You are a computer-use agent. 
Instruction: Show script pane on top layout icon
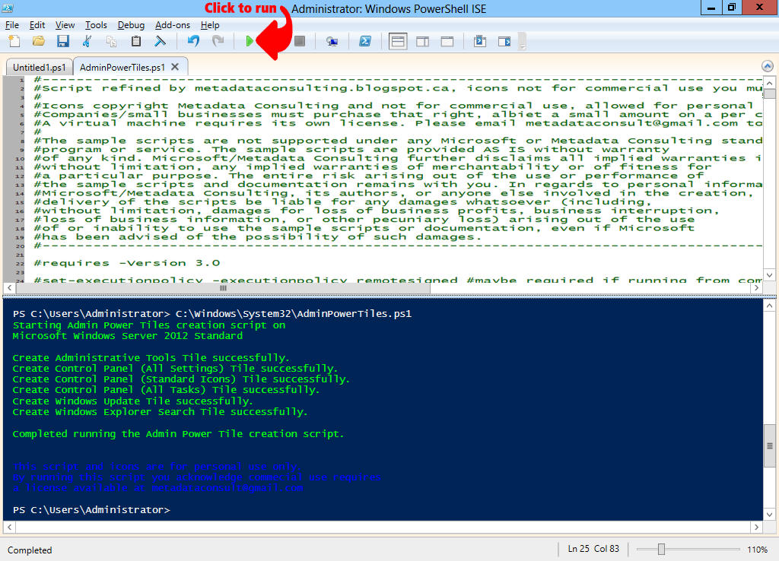pyautogui.click(x=398, y=41)
